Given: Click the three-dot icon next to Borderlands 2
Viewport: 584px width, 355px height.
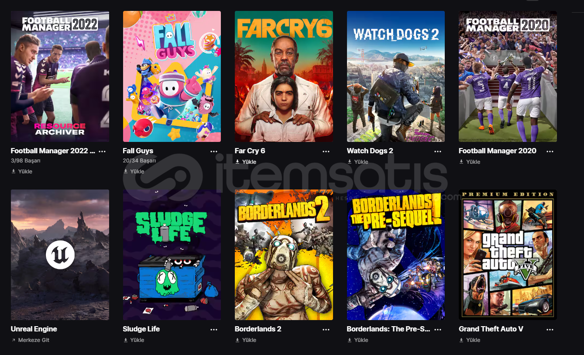Looking at the screenshot, I should [x=326, y=329].
